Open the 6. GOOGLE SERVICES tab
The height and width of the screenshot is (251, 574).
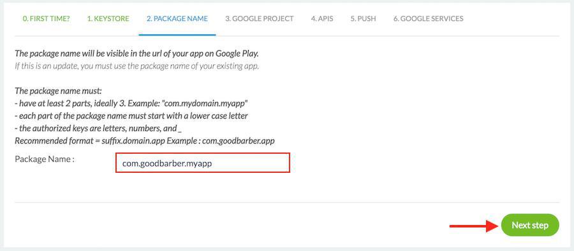429,18
